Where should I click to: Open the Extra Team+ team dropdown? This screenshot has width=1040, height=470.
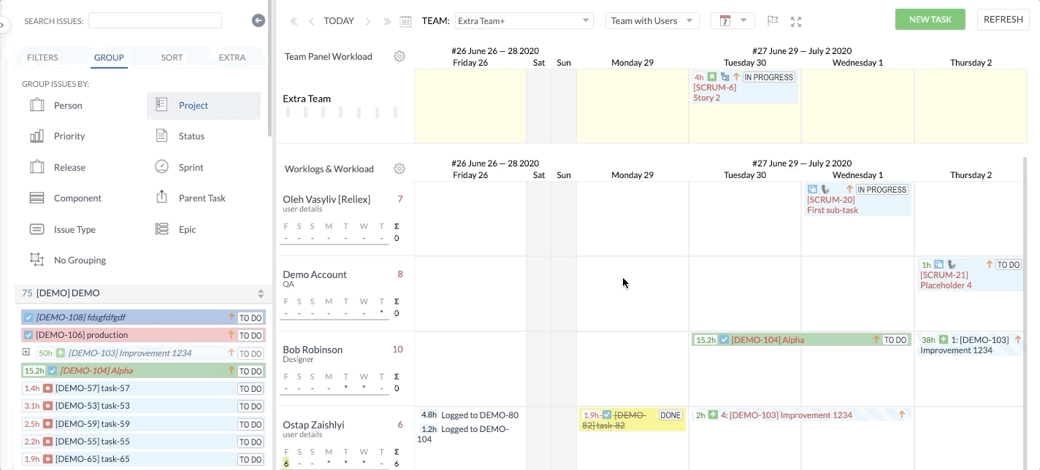click(523, 21)
